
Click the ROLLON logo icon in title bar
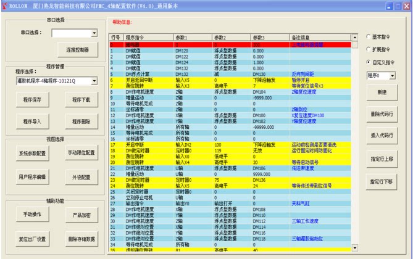[5, 6]
